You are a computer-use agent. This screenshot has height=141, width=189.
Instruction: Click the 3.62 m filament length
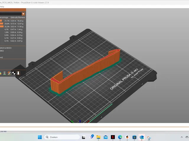click(13, 26)
